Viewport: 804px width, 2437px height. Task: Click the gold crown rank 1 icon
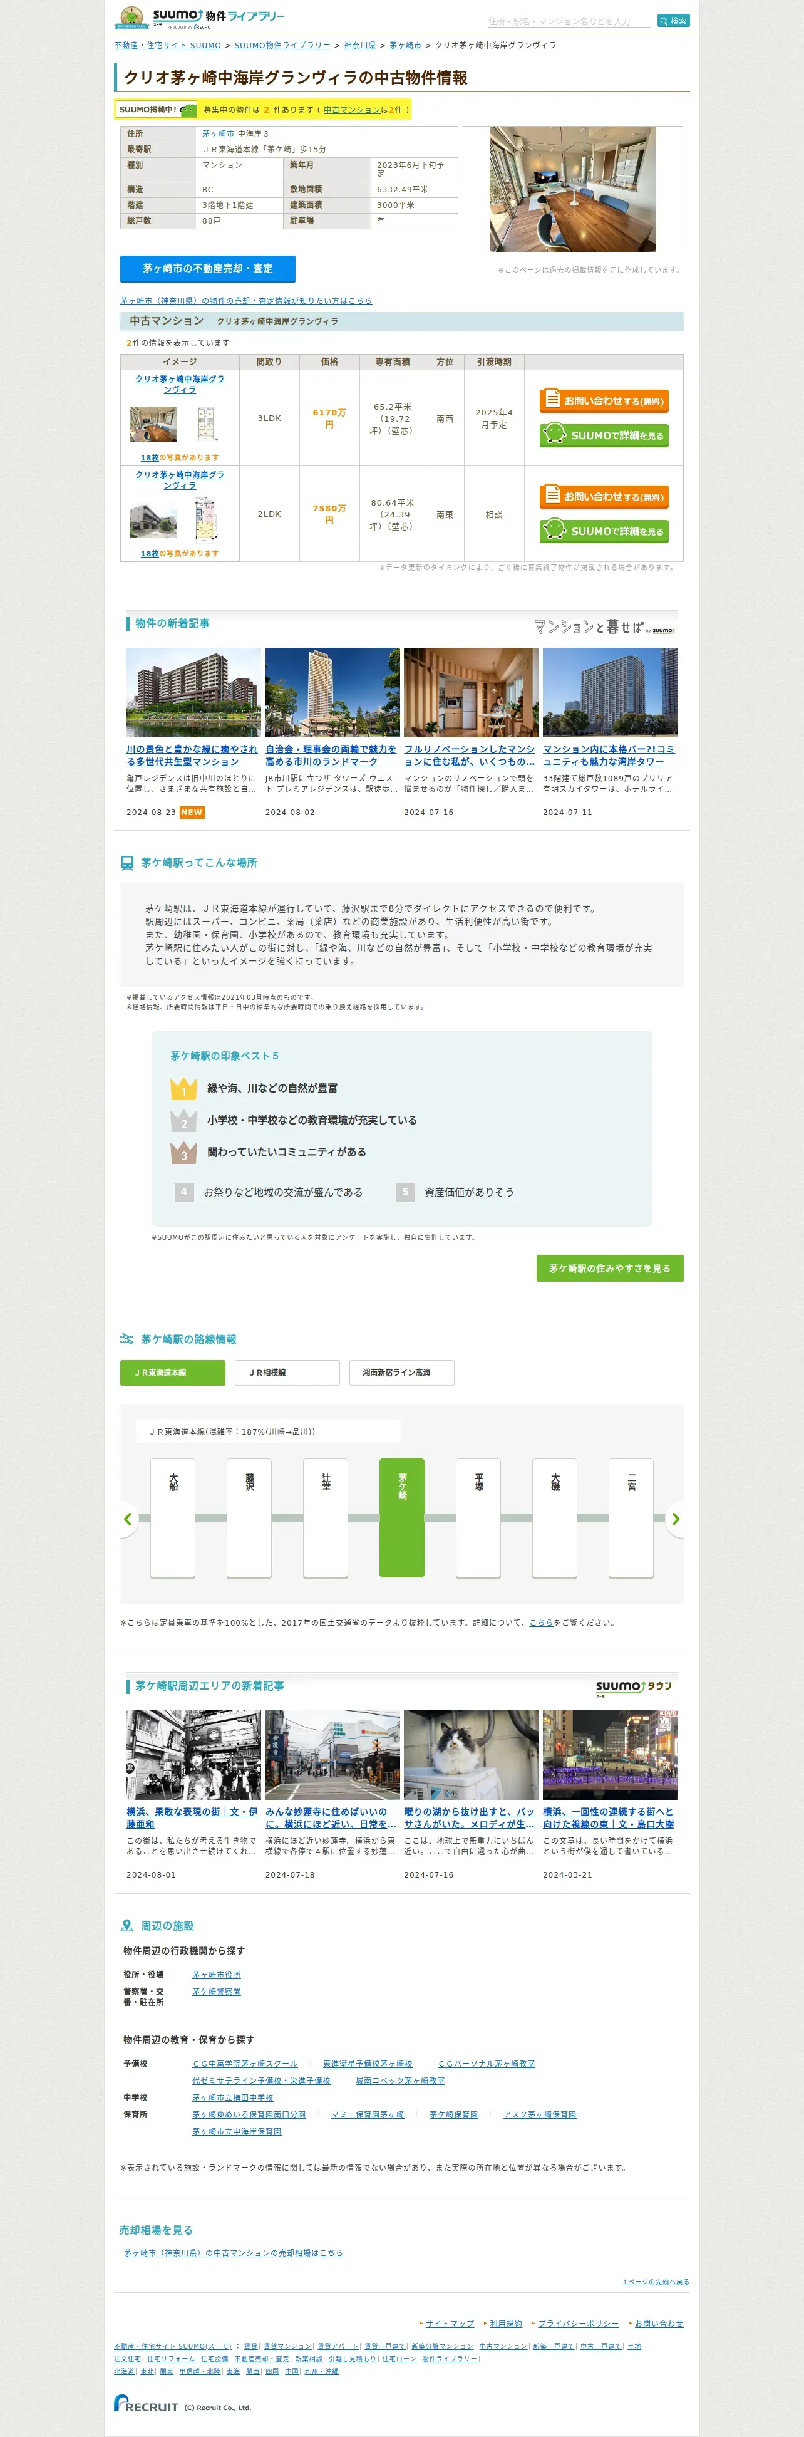(x=183, y=1089)
